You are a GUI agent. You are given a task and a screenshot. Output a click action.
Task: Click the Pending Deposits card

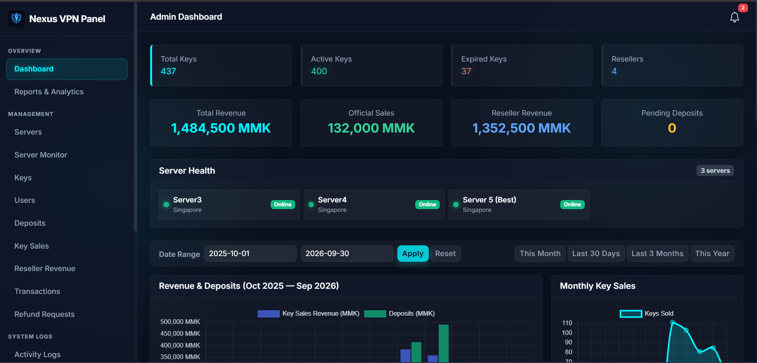[672, 123]
